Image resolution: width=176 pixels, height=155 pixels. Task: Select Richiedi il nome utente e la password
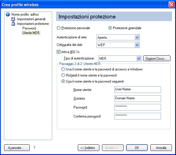pyautogui.click(x=63, y=75)
